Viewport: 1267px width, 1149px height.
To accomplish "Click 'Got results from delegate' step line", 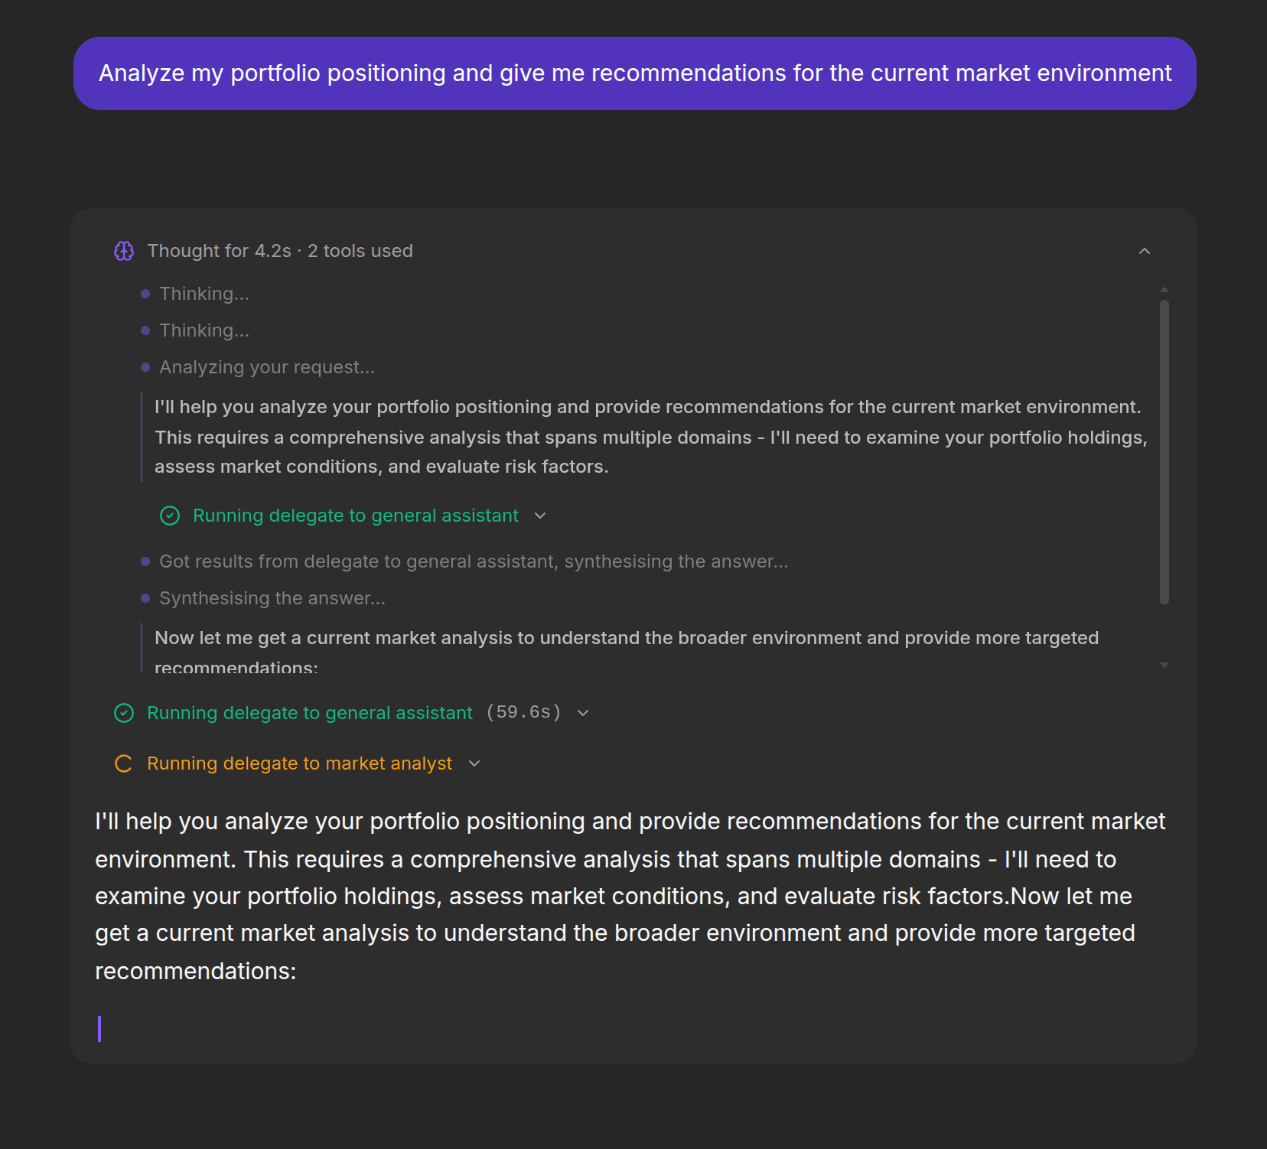I will click(x=473, y=561).
